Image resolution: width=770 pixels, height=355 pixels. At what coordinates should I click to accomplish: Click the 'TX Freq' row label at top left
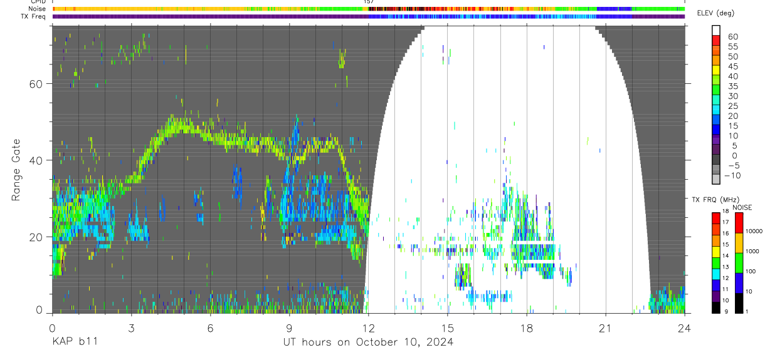point(33,16)
